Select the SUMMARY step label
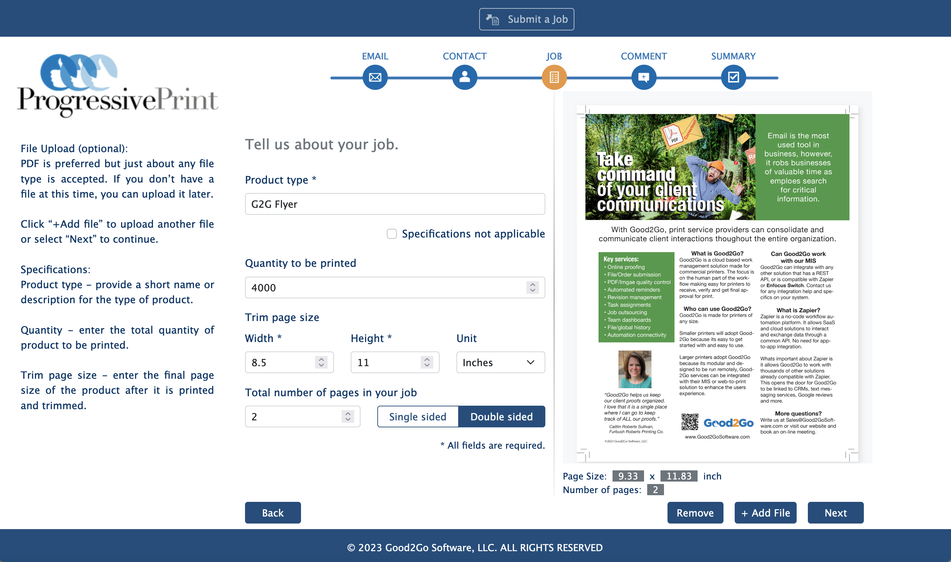Viewport: 951px width, 562px height. (733, 56)
